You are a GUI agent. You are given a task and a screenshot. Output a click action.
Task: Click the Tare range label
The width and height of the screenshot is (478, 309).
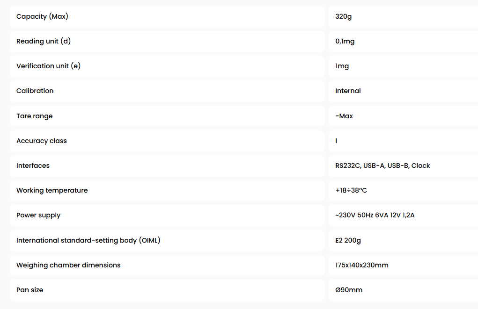[x=35, y=116]
